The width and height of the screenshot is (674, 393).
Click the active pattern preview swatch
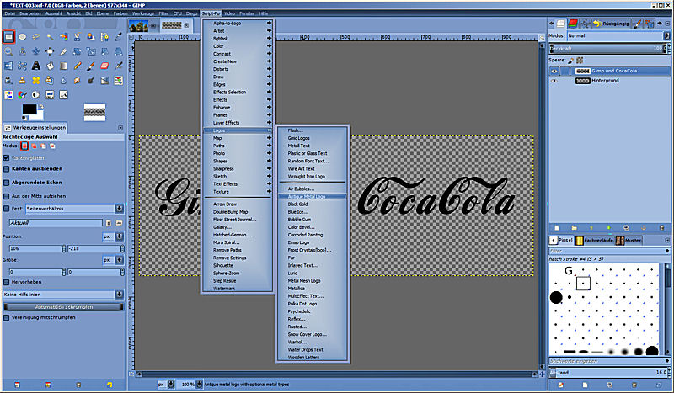[94, 112]
